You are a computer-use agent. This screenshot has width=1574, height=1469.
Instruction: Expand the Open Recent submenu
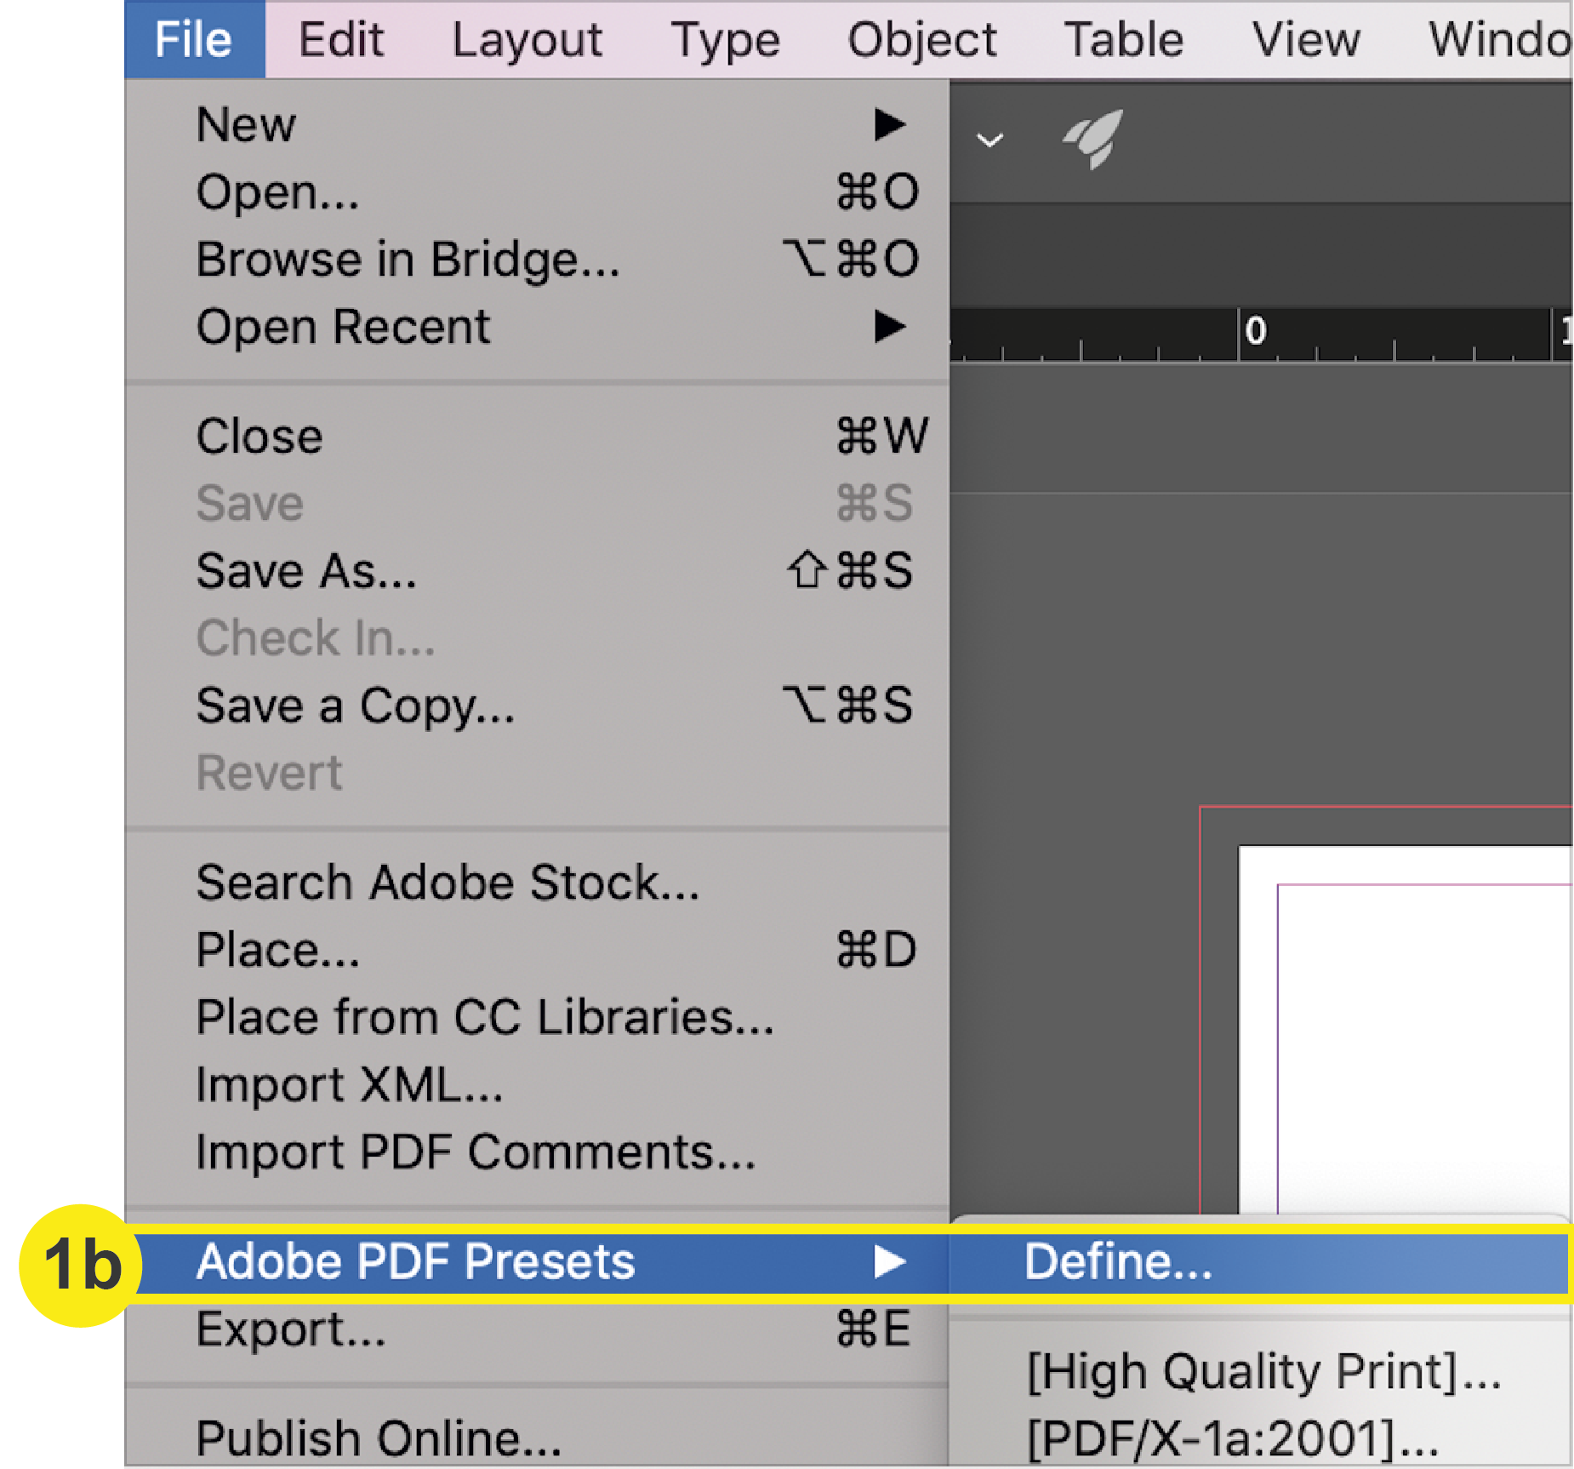coord(537,327)
